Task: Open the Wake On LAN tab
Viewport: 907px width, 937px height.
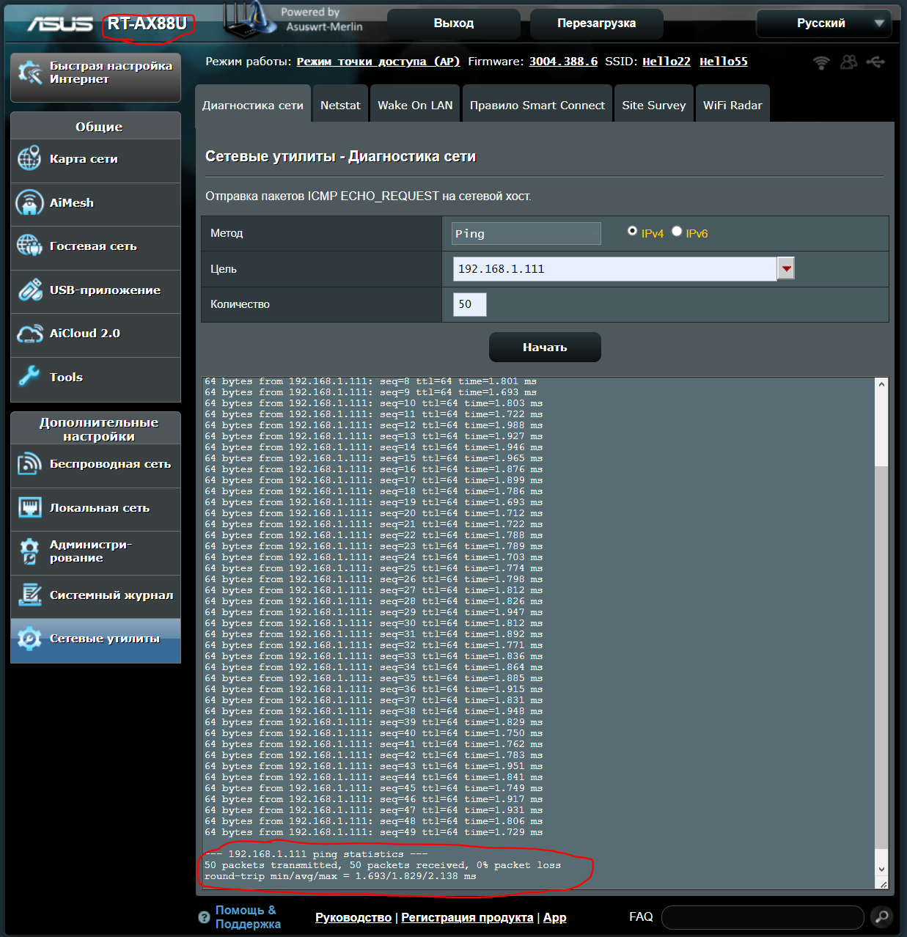Action: pos(415,106)
